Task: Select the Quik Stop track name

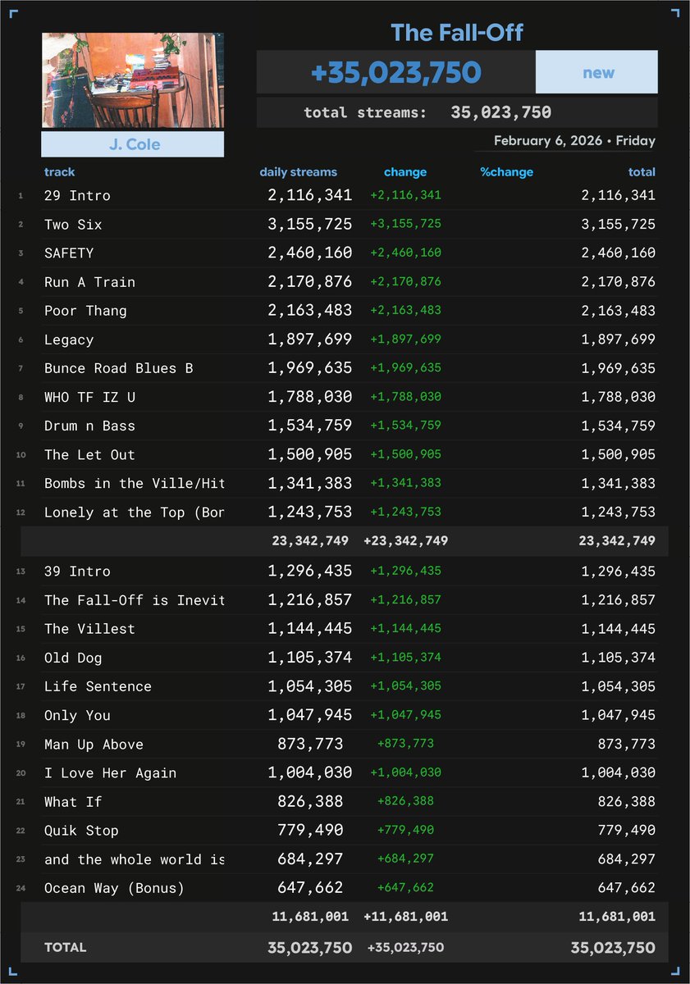Action: pos(81,831)
